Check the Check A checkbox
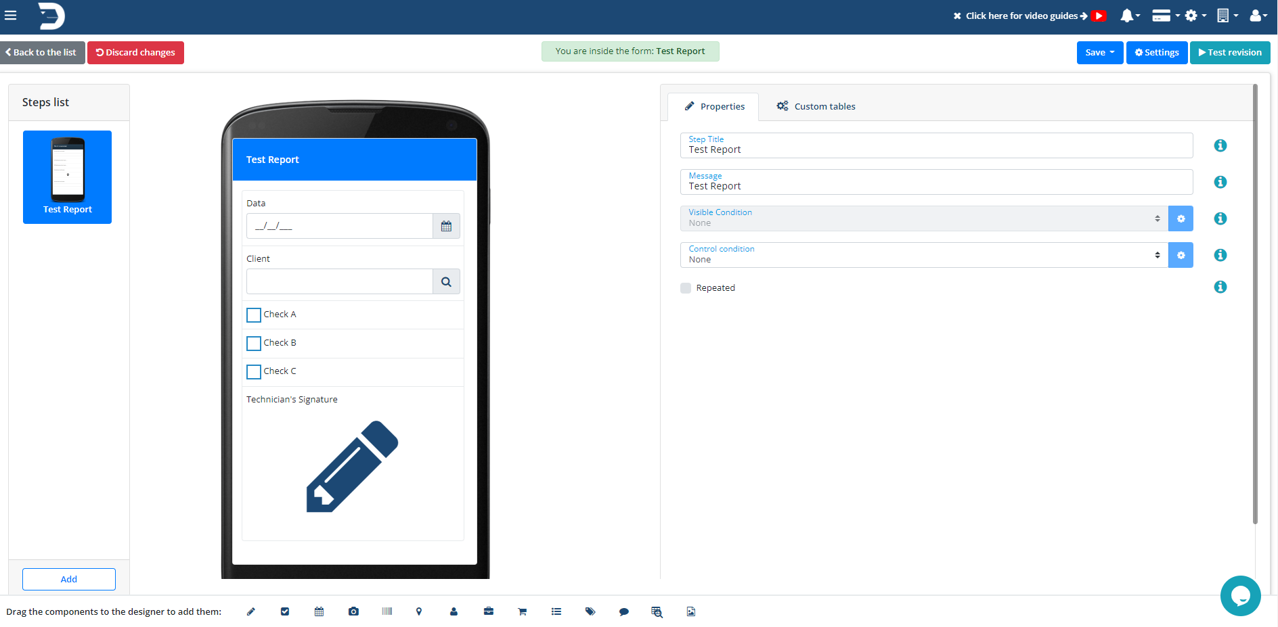The height and width of the screenshot is (627, 1278). (x=254, y=315)
